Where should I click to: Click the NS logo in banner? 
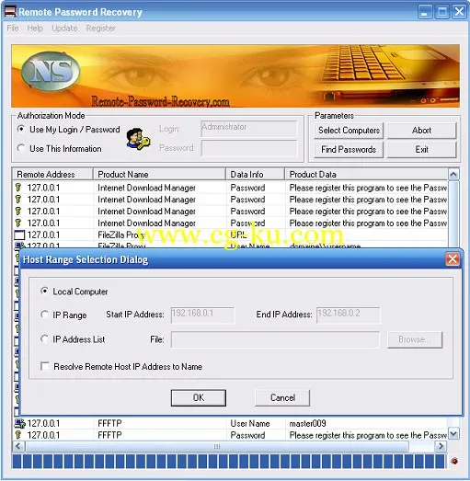click(51, 71)
